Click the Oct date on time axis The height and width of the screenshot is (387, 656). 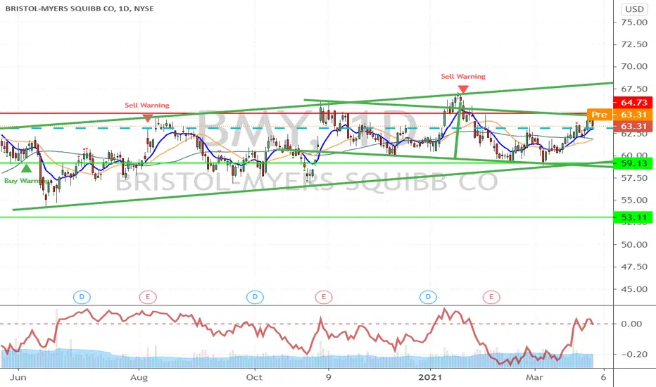click(254, 377)
